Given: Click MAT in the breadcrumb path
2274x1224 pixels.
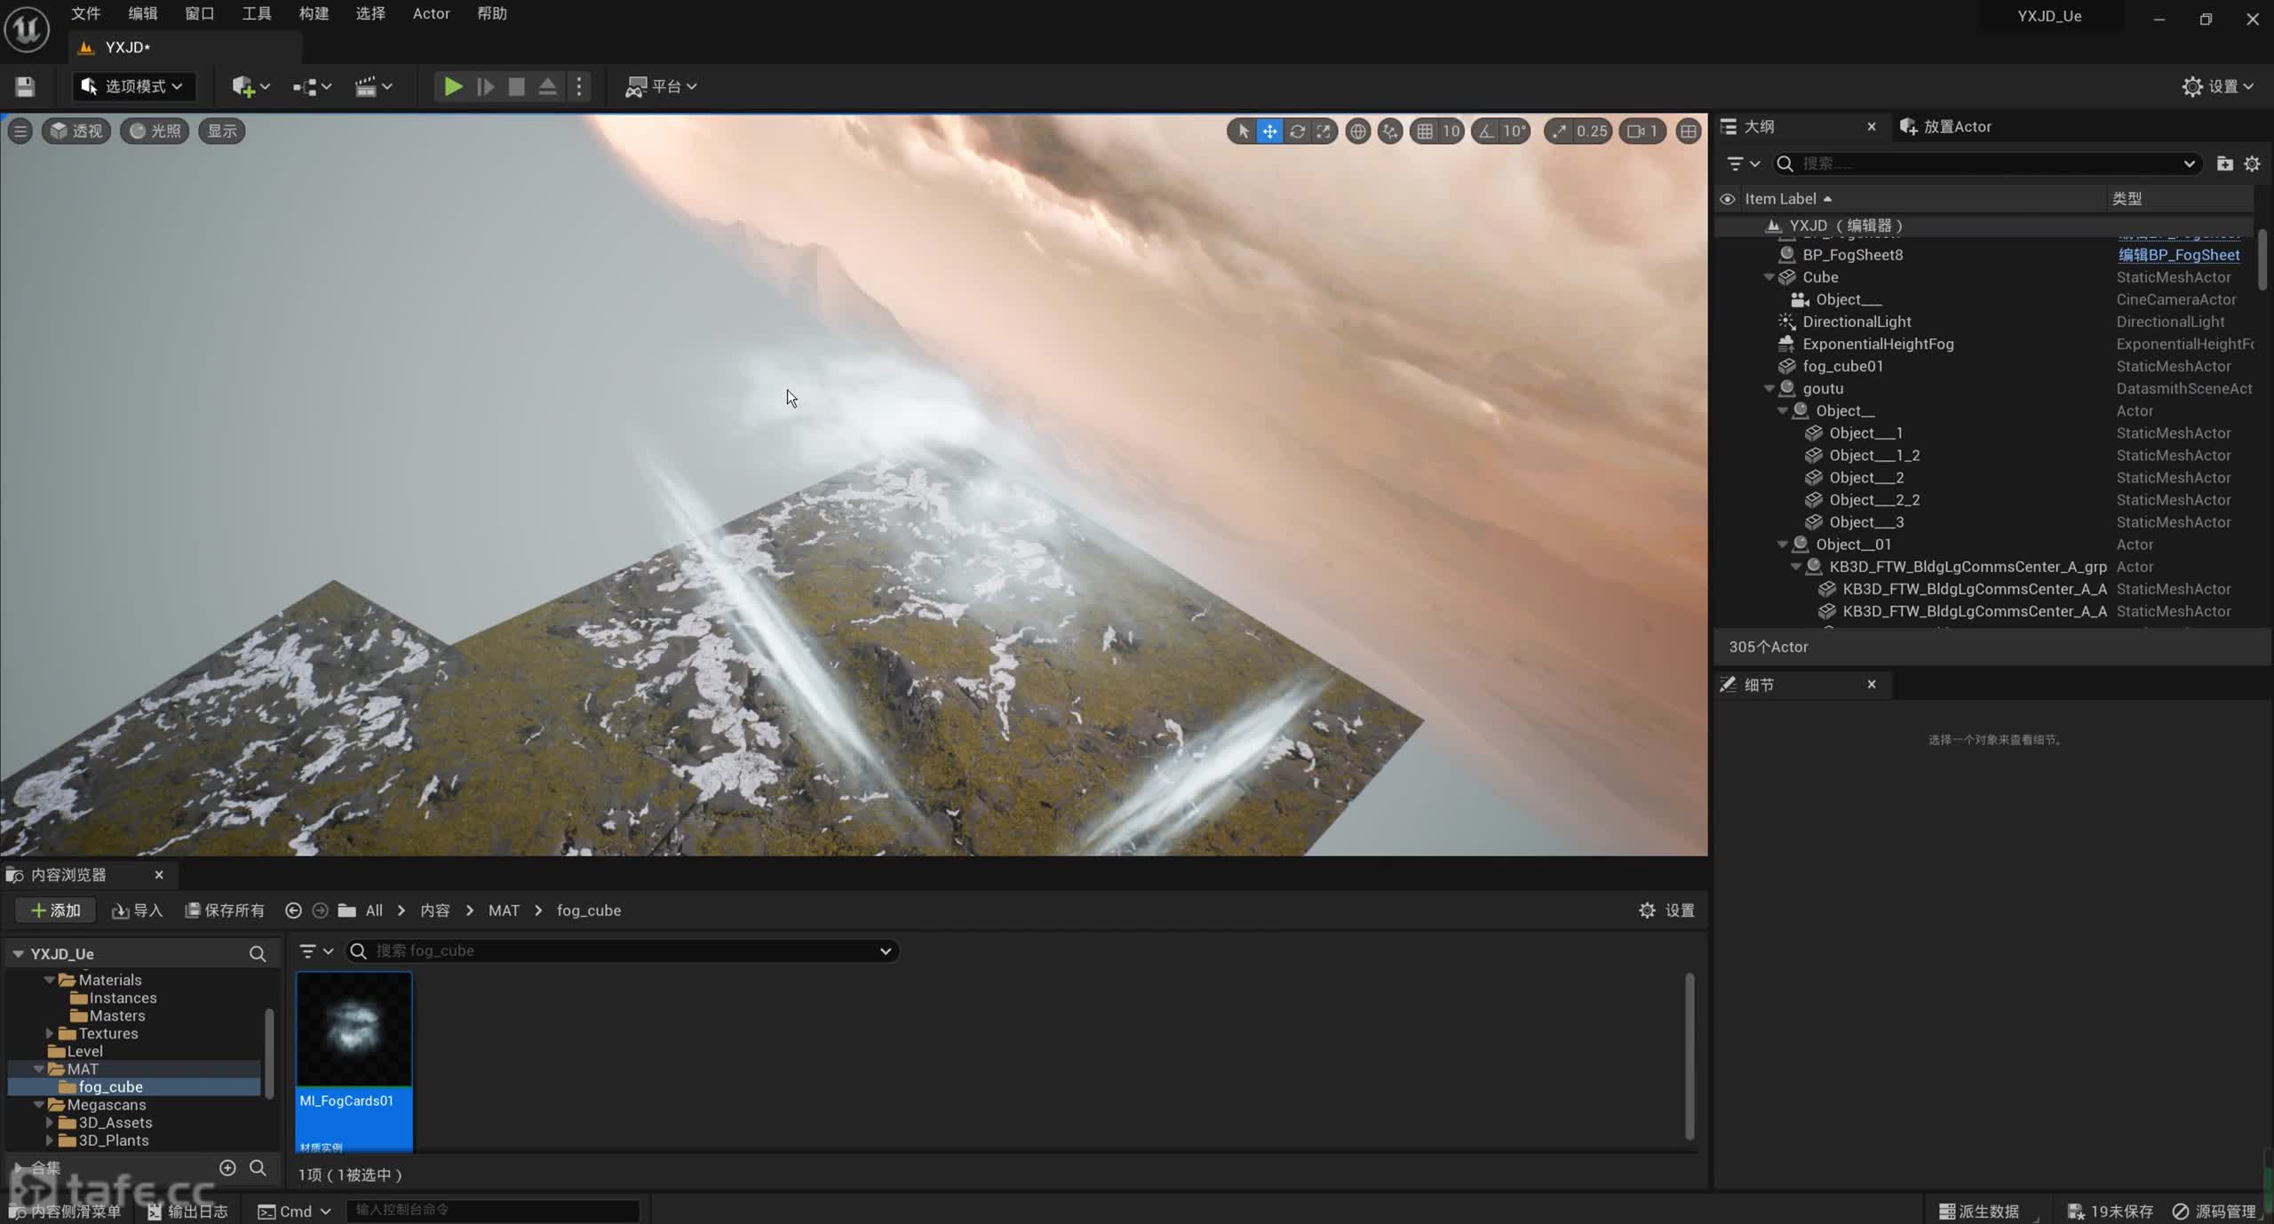Looking at the screenshot, I should [x=504, y=910].
